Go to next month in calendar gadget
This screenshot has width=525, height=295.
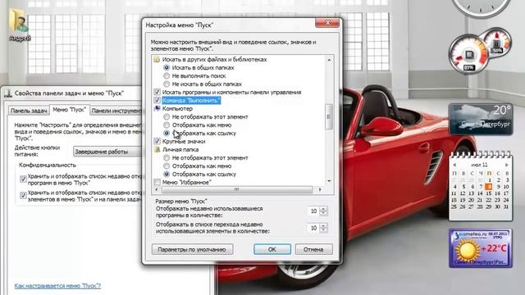tap(507, 165)
